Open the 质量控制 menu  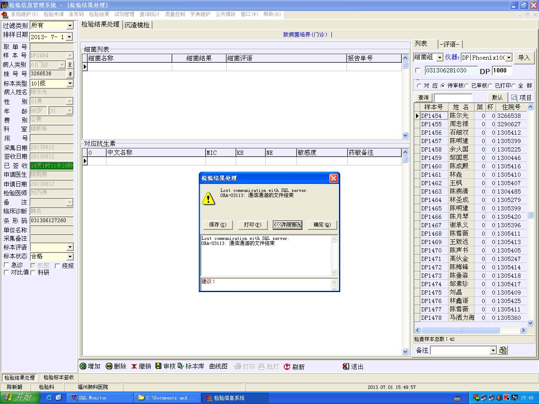(x=175, y=14)
